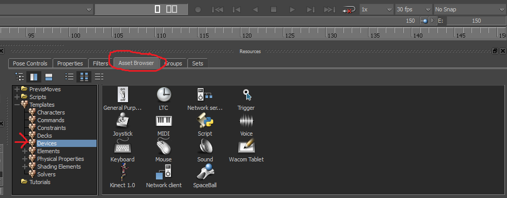Select the Sound speaker device icon
This screenshot has height=198, width=507.
click(x=205, y=146)
